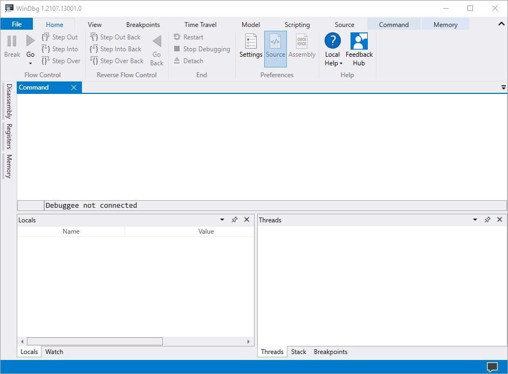
Task: Switch to the Watch bottom tab
Action: (x=54, y=352)
